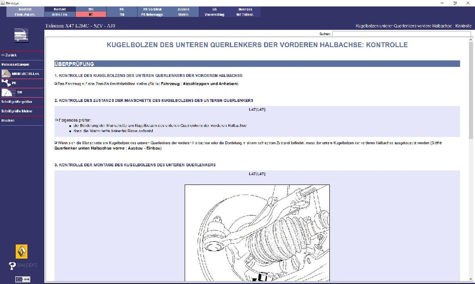Screen dimensions: 475x284
Task: Open the GS tab
Action: click(x=214, y=9)
